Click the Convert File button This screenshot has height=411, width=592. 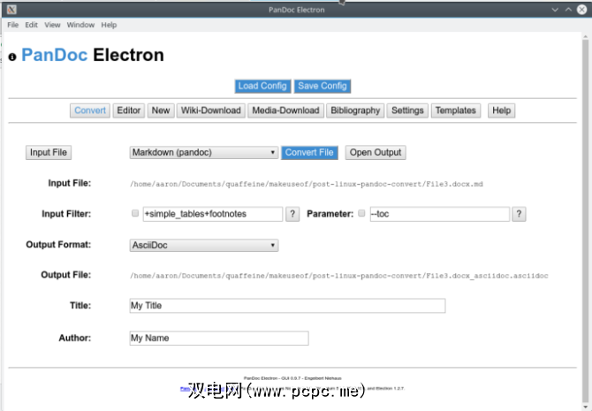point(309,153)
